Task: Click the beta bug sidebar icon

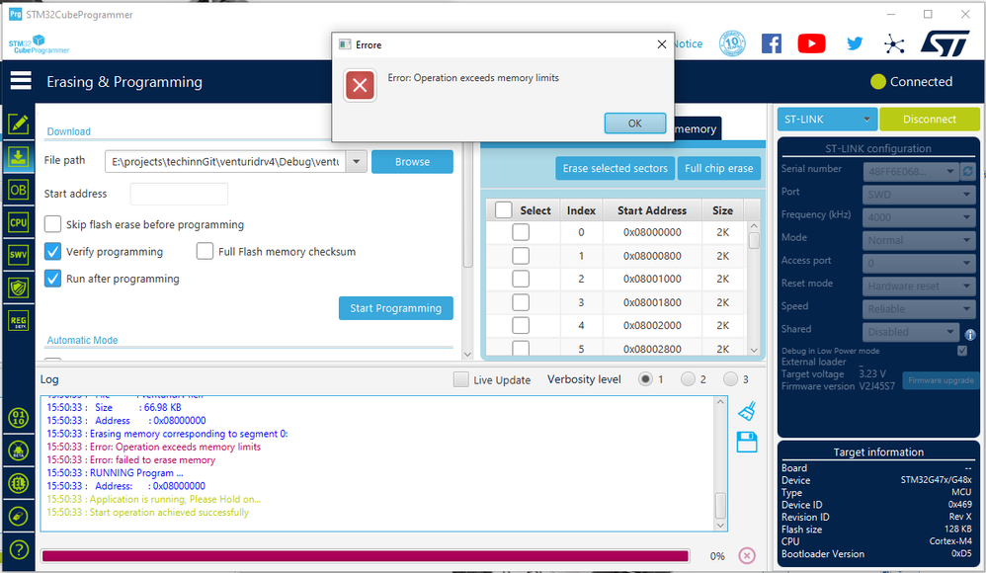Action: coord(19,450)
